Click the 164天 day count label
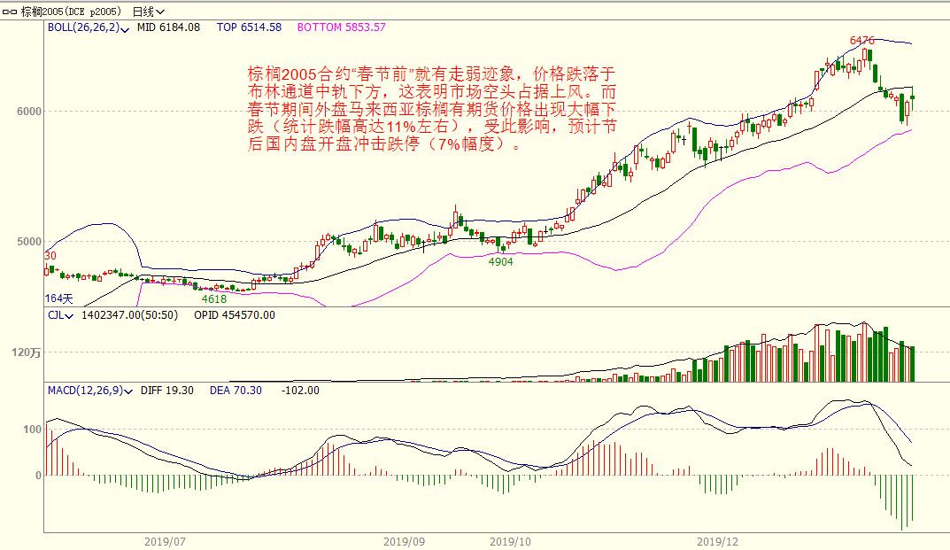950x550 pixels. coord(58,298)
